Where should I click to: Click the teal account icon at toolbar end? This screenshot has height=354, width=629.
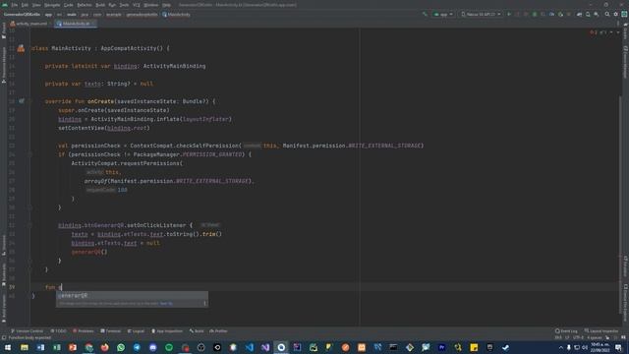click(x=624, y=14)
